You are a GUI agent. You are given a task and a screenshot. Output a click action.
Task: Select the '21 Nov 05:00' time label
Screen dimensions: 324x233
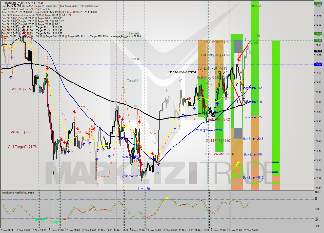click(218, 230)
